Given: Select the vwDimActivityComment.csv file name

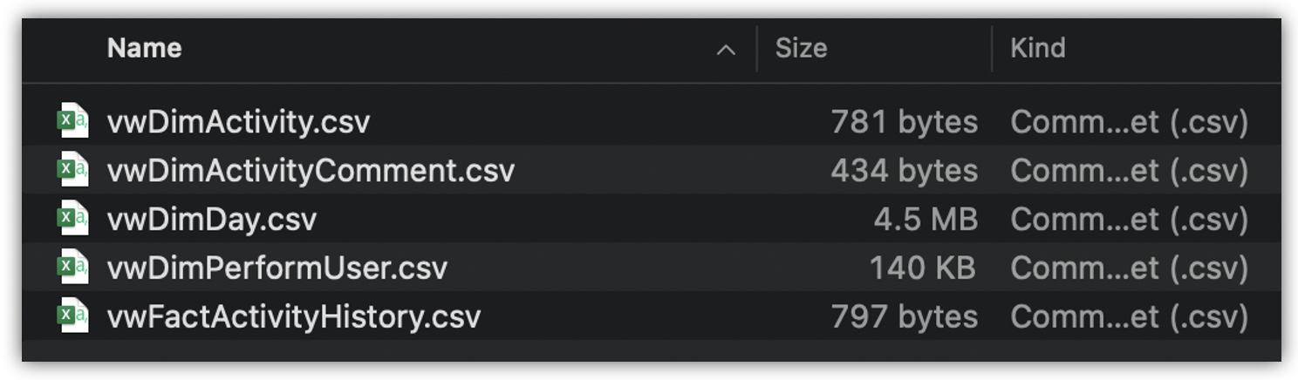Looking at the screenshot, I should (x=311, y=171).
